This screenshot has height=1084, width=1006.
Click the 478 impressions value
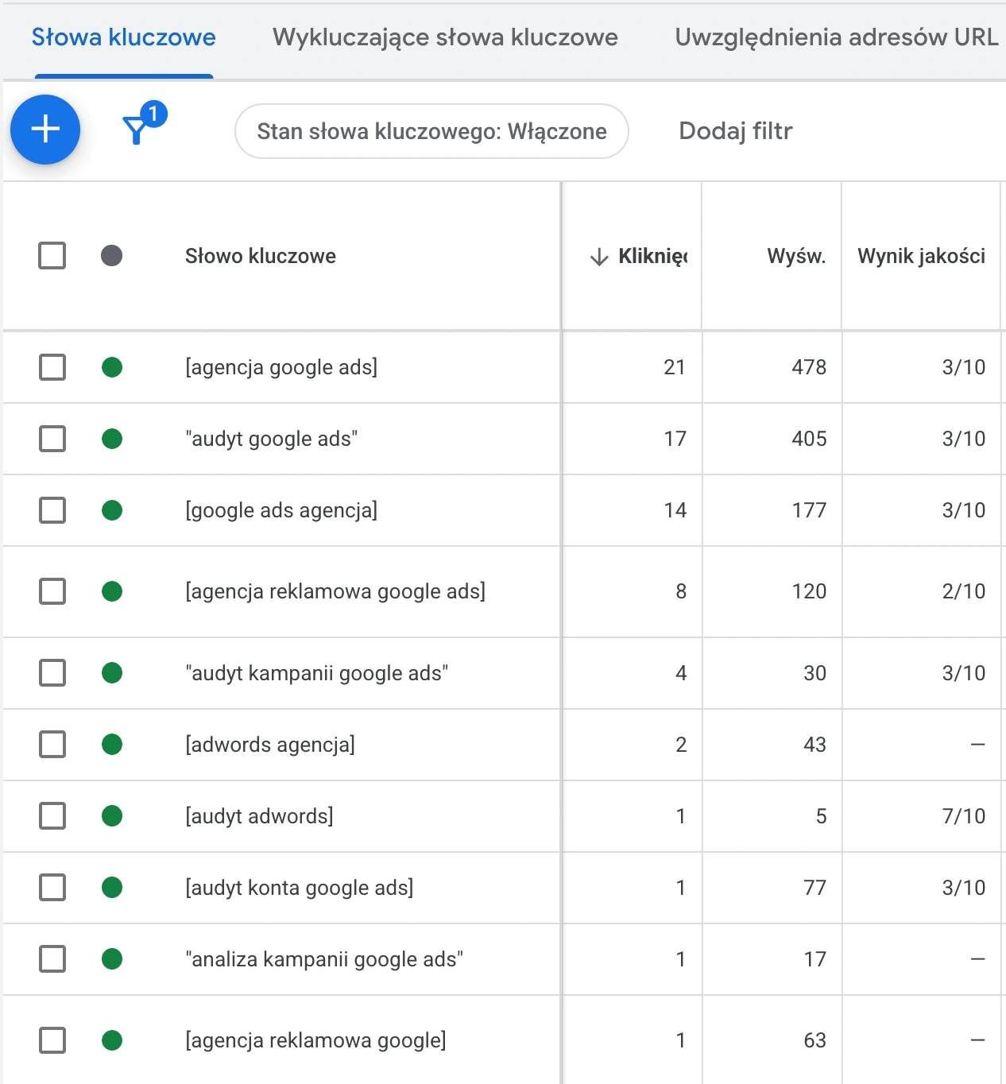coord(809,367)
